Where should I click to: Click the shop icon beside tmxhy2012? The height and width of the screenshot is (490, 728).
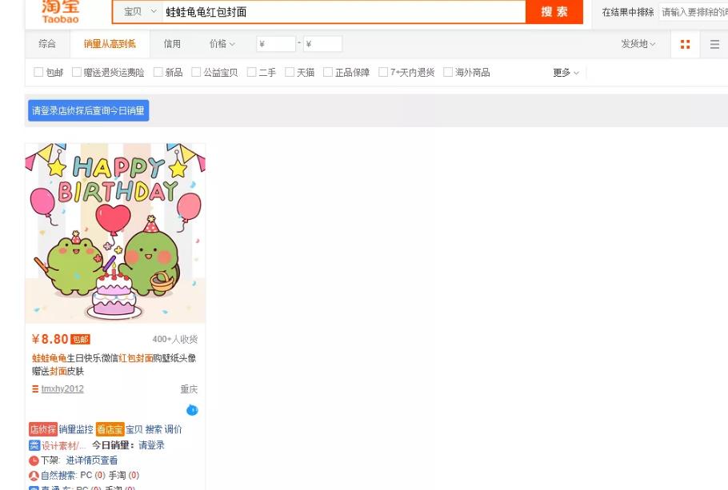pyautogui.click(x=35, y=388)
